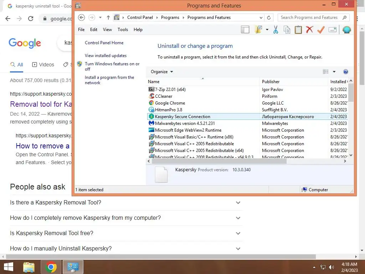
Task: Click the Chrome back arrow button
Action: (8, 19)
